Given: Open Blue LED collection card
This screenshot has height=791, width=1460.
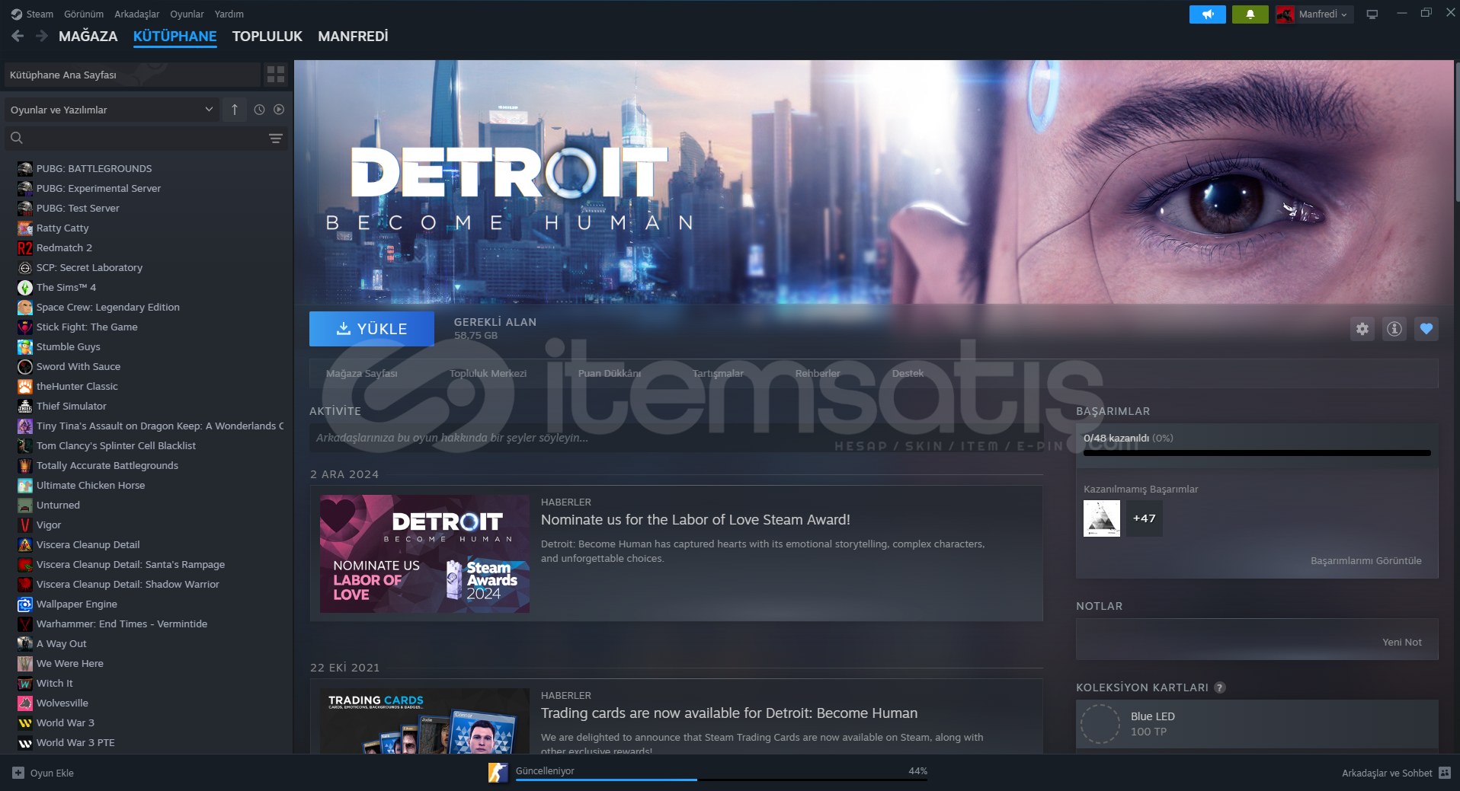Looking at the screenshot, I should tap(1257, 724).
